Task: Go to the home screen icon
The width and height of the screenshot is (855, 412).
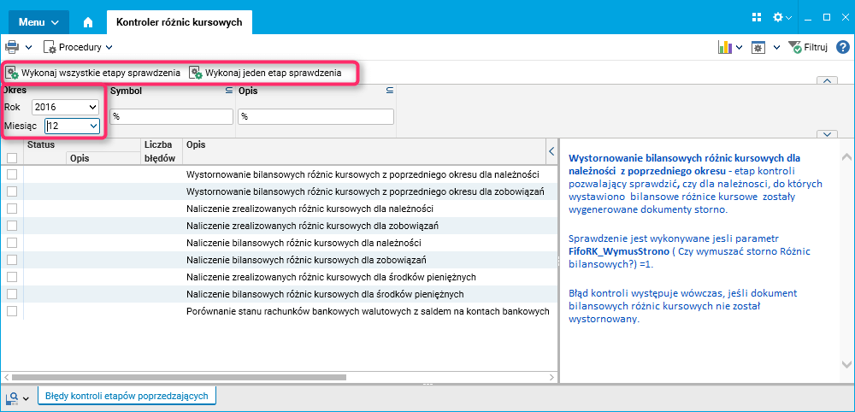Action: (88, 21)
